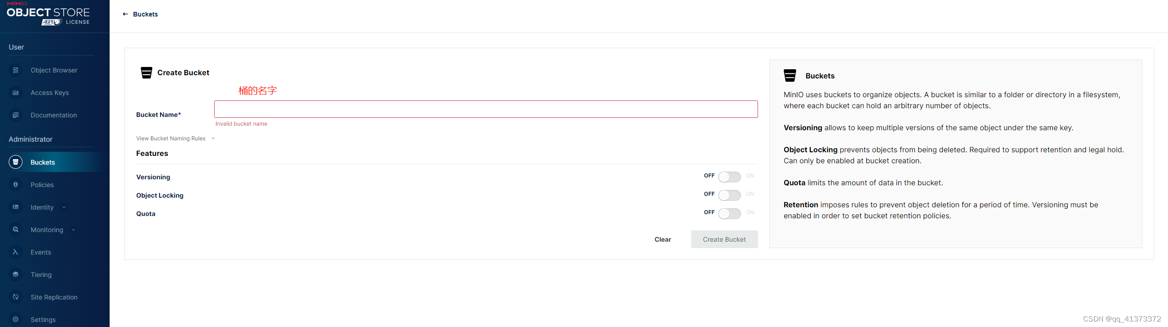The height and width of the screenshot is (327, 1168).
Task: Click the Buckets sidebar bucket icon
Action: click(16, 162)
